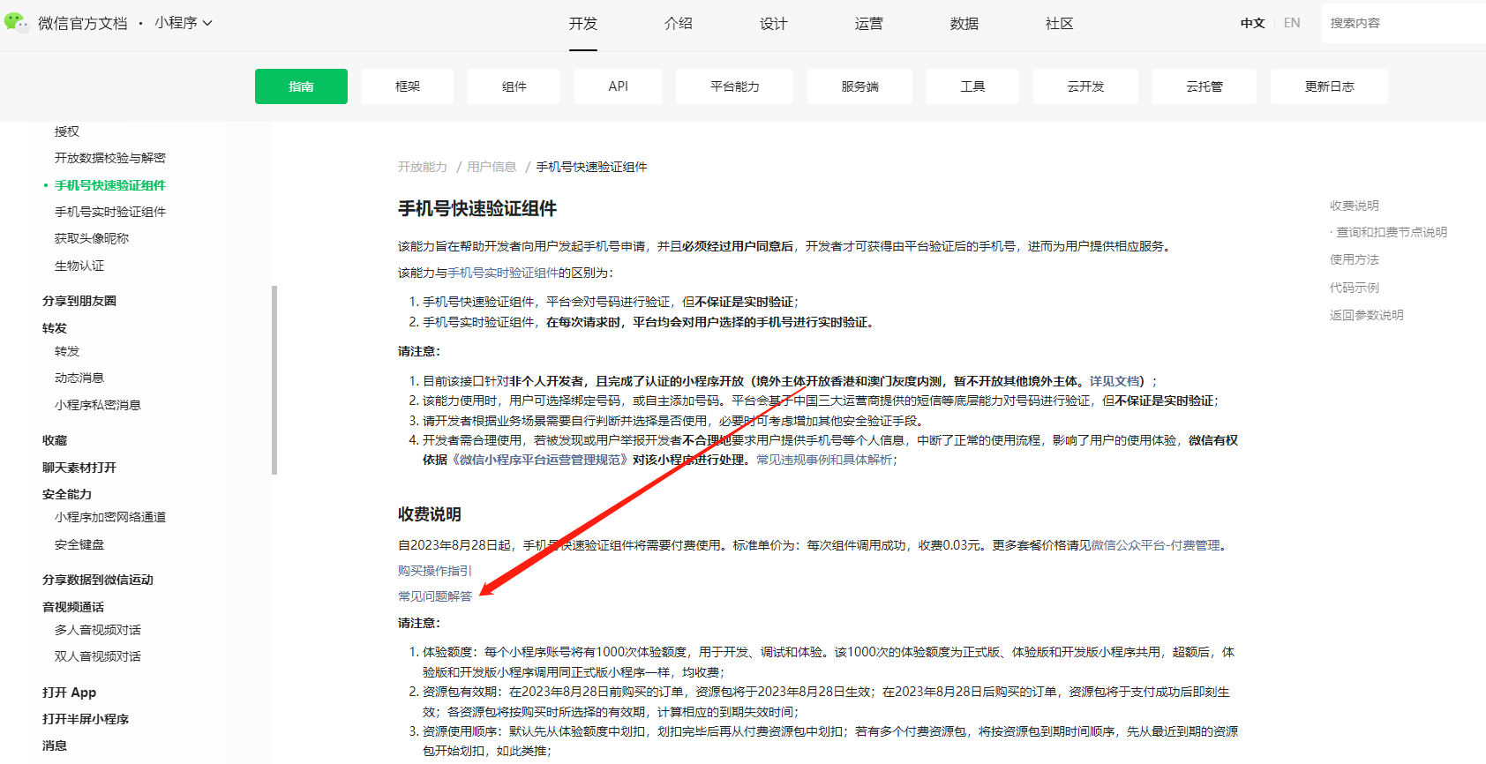Open 《微信小程序平台运营管理规范》 link
Image resolution: width=1486 pixels, height=764 pixels.
(539, 460)
